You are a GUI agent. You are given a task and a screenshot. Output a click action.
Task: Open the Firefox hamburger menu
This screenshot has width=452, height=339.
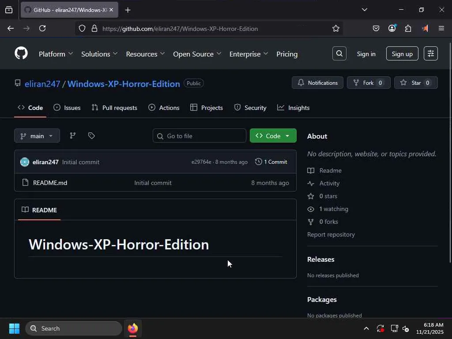[x=441, y=28]
